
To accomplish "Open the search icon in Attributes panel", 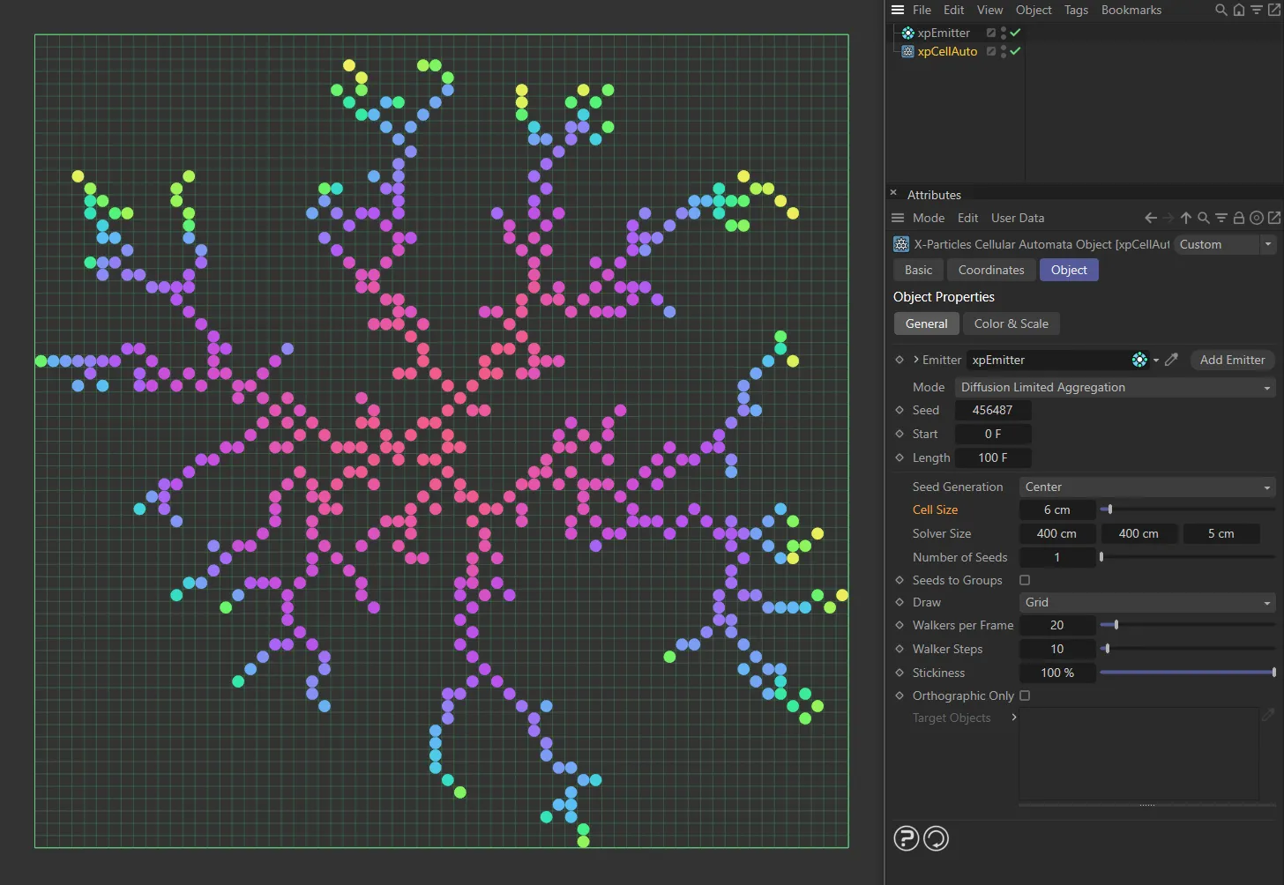I will click(x=1204, y=218).
